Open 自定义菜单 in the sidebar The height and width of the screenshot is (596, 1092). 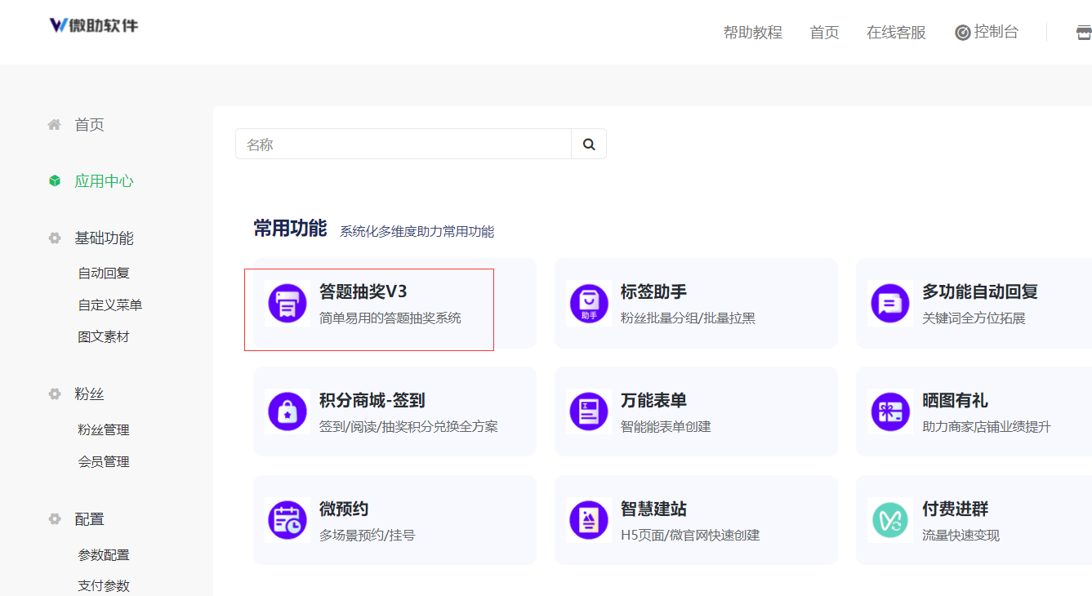tap(110, 305)
